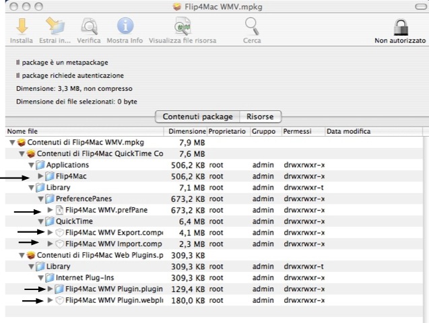
Task: Click 'Dimensione dei file selezionati: 0 byte'
Action: point(77,102)
